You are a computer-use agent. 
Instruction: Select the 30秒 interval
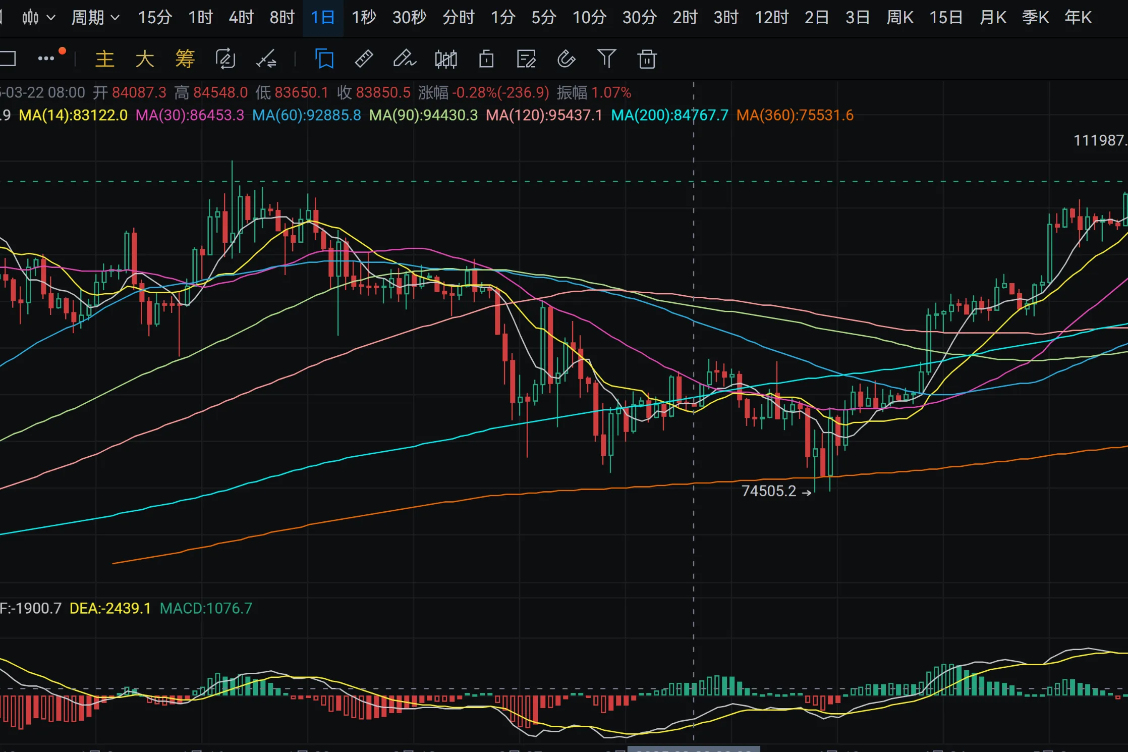[x=409, y=18]
